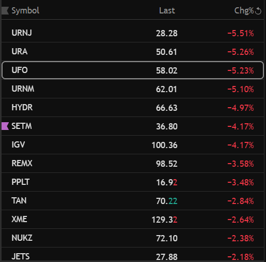Click the gray flag icon in the header
Screen dimensions: 266x262
click(5, 11)
